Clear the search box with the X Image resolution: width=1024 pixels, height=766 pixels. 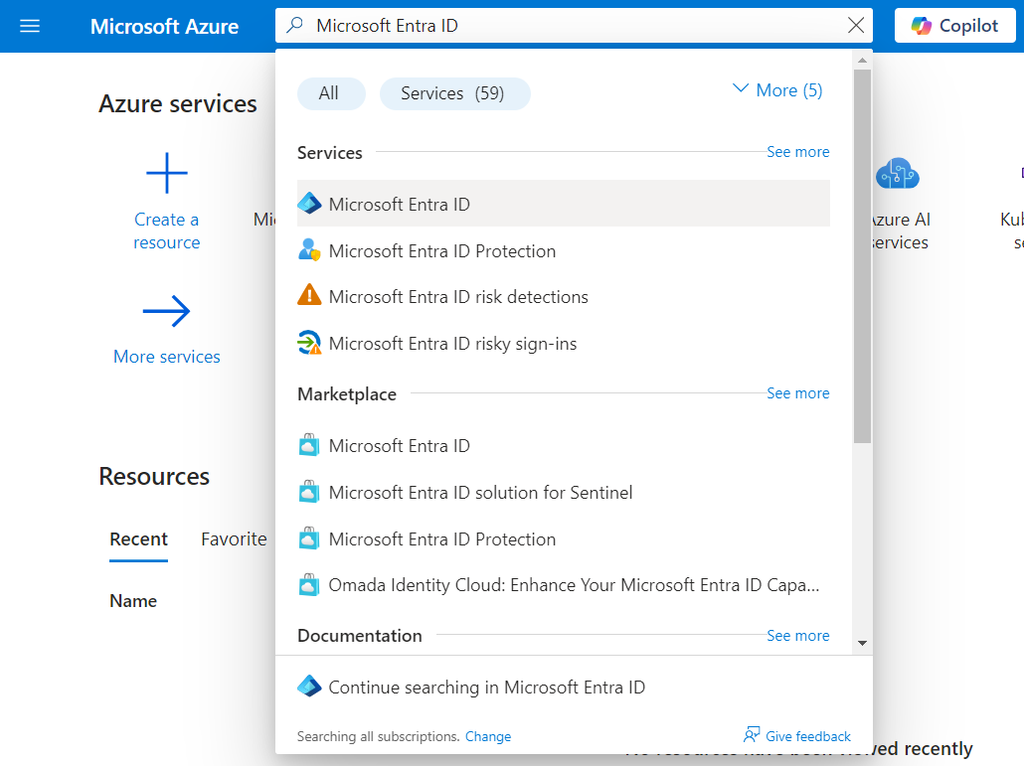point(855,25)
